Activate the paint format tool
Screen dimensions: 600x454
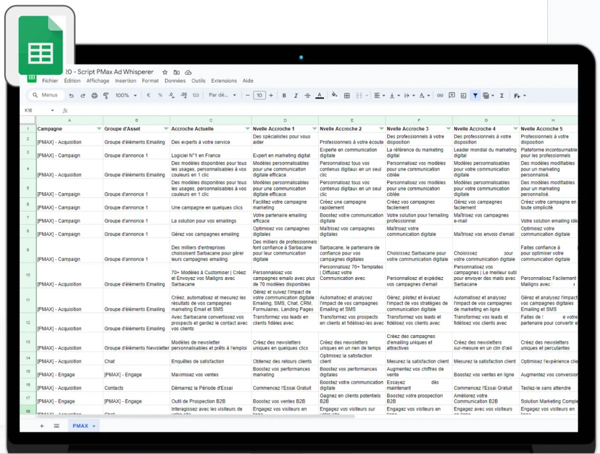coord(106,95)
